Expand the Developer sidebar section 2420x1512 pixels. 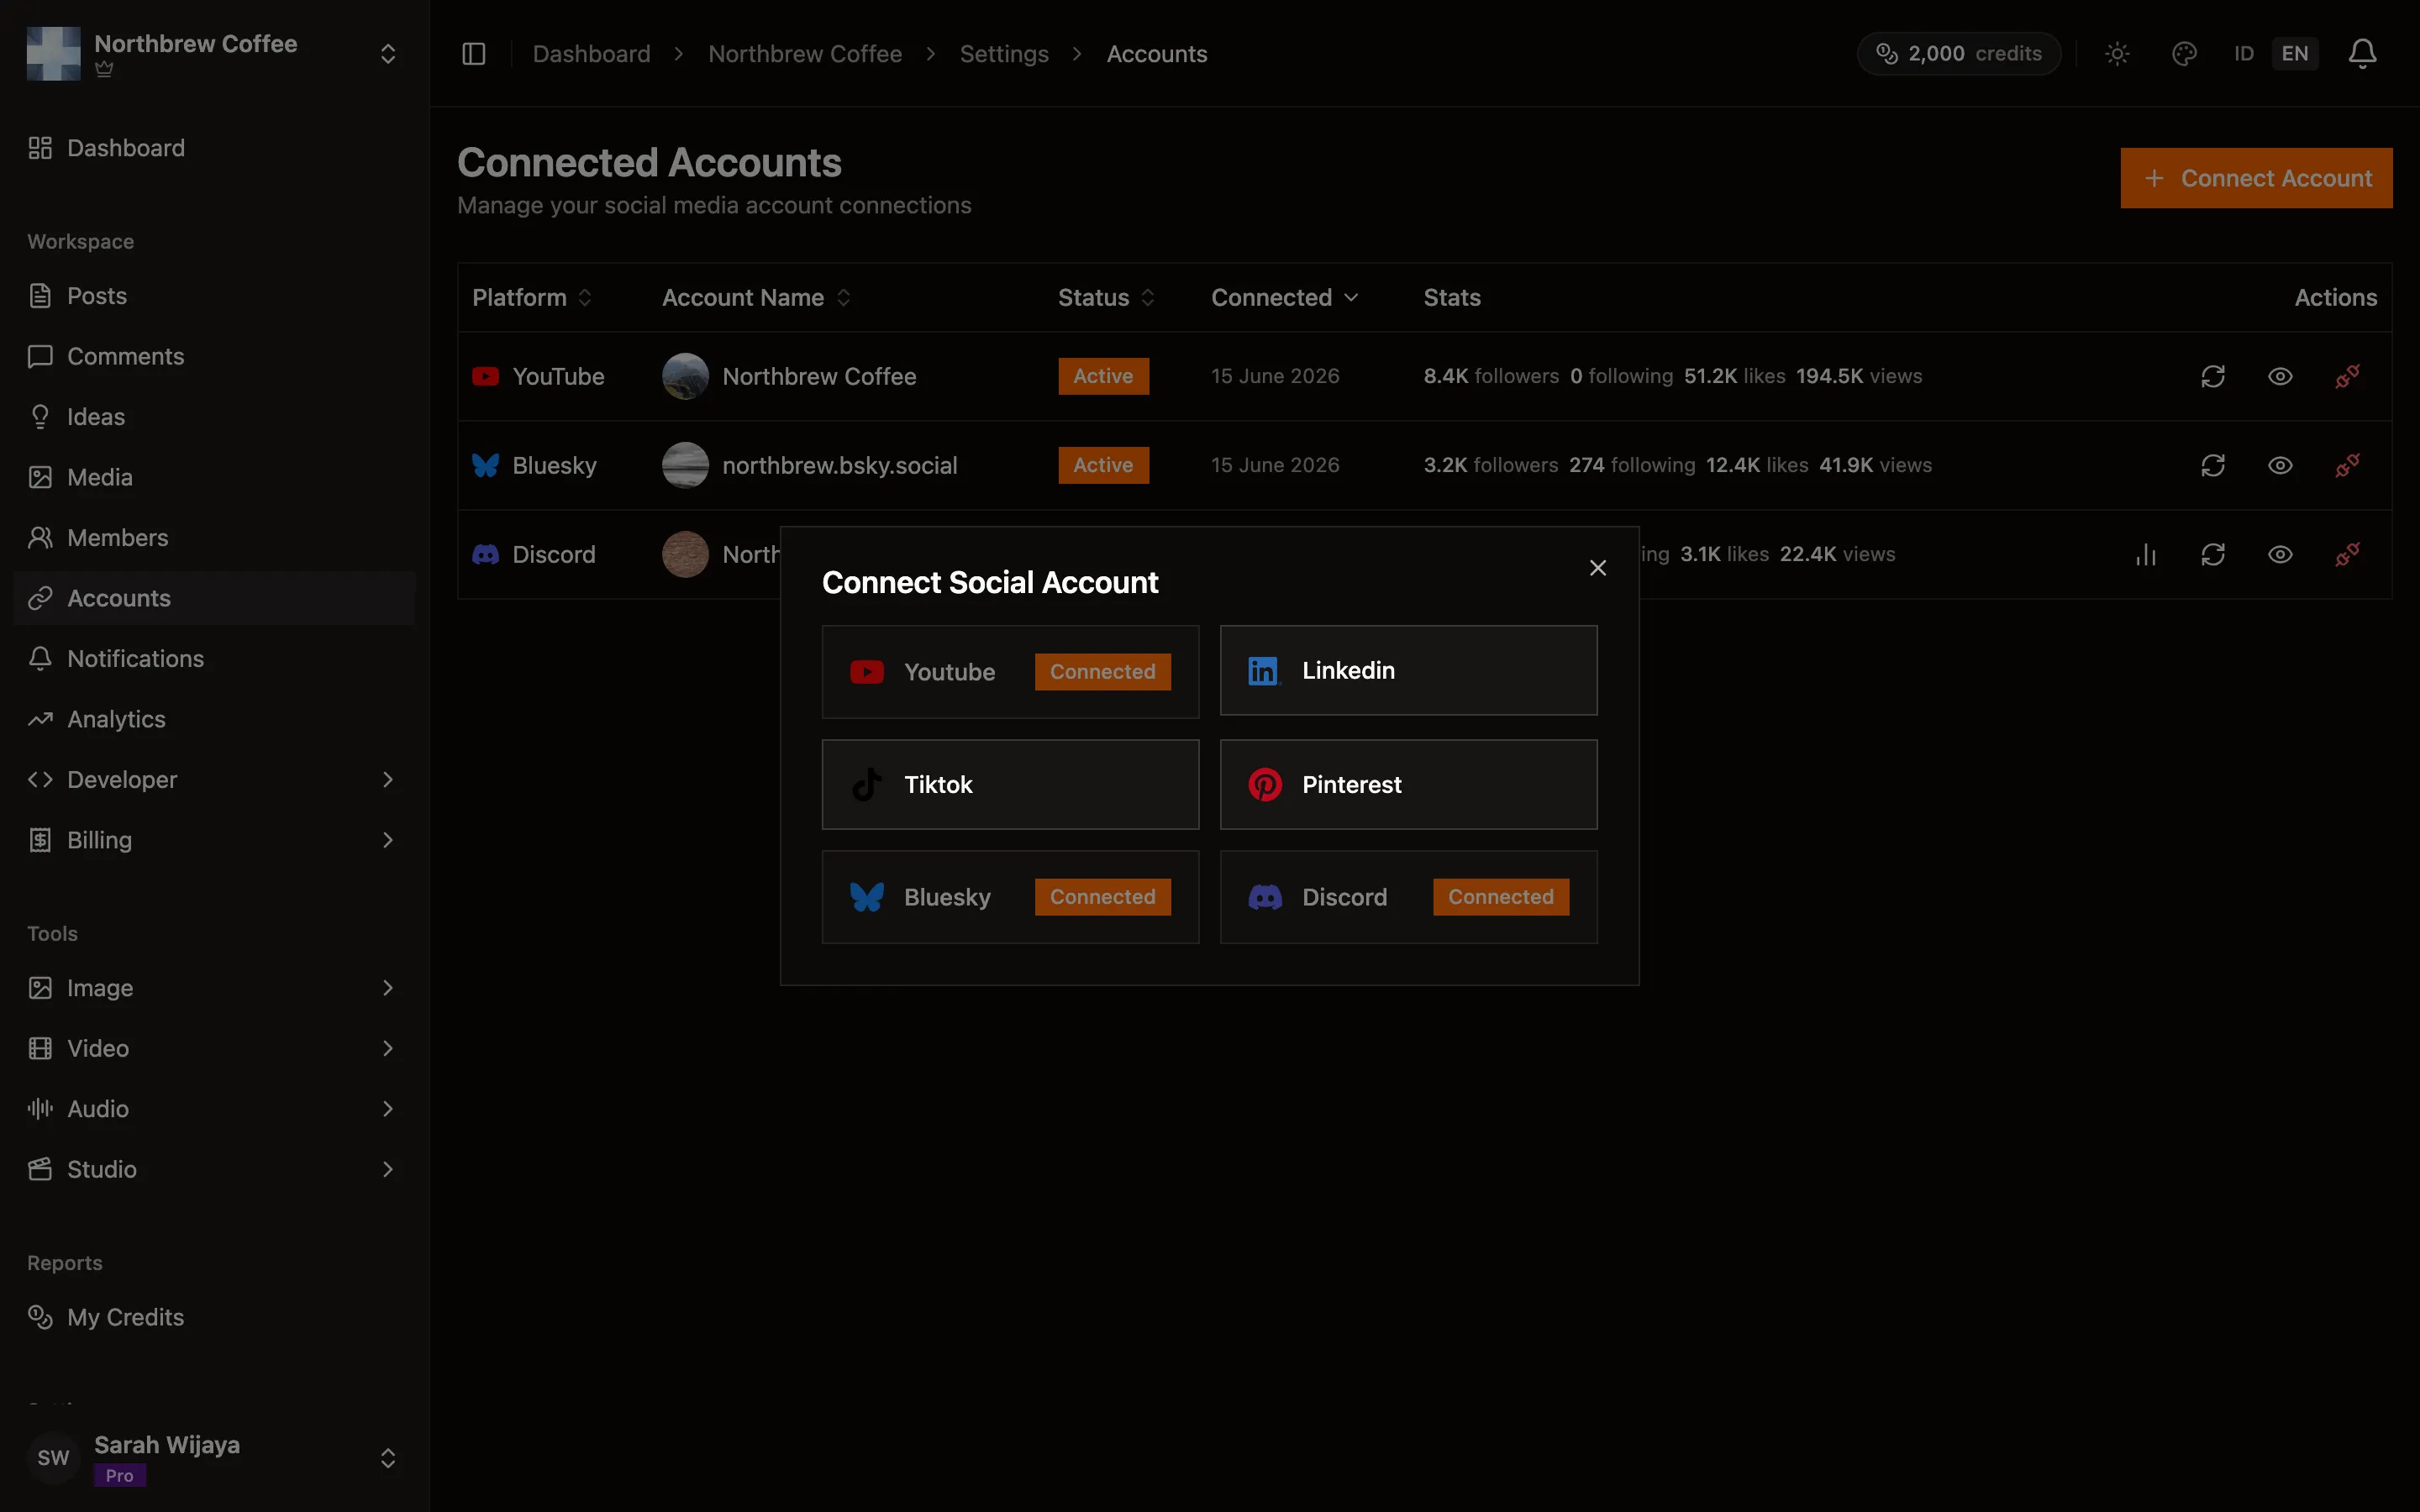click(x=214, y=780)
